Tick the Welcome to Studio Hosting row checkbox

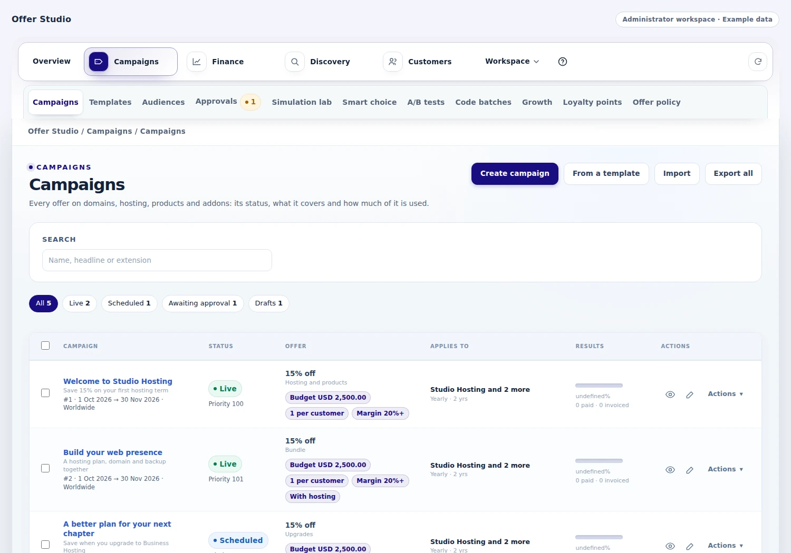click(45, 393)
